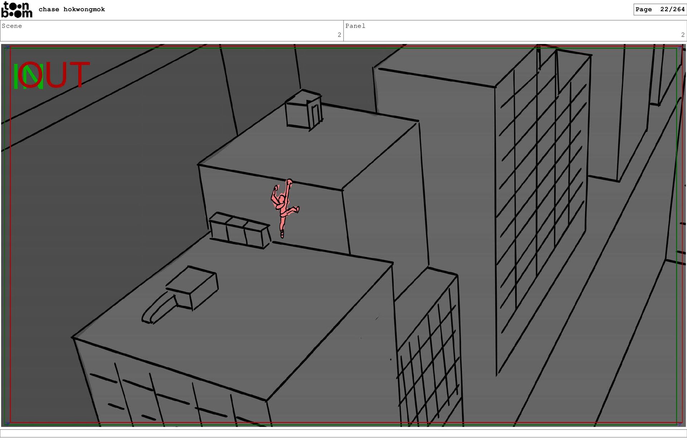This screenshot has height=444, width=687.
Task: Click the empty notes field below panel
Action: [343, 433]
